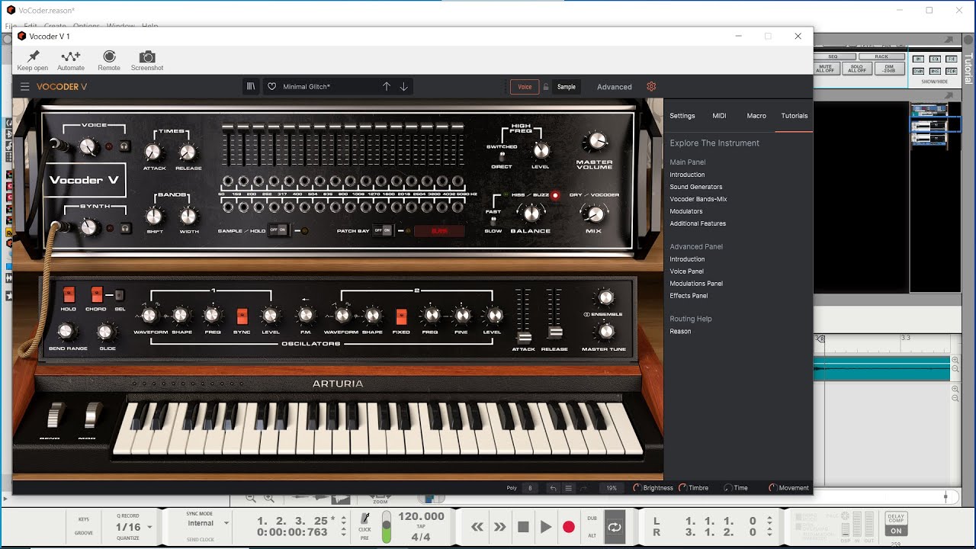Screen dimensions: 976x549
Task: Click the tempo field 120.000
Action: 421,516
